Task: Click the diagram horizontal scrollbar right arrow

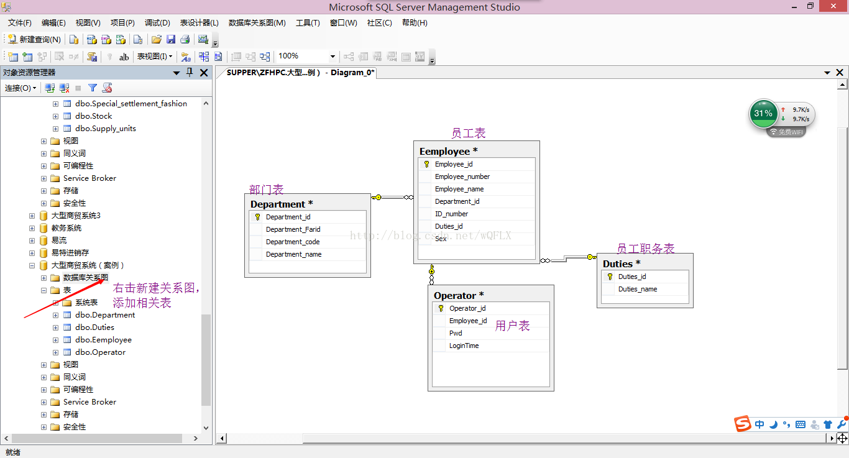Action: (831, 439)
